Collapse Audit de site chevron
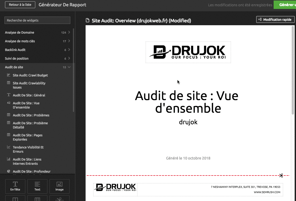Image resolution: width=296 pixels, height=201 pixels. pyautogui.click(x=69, y=67)
